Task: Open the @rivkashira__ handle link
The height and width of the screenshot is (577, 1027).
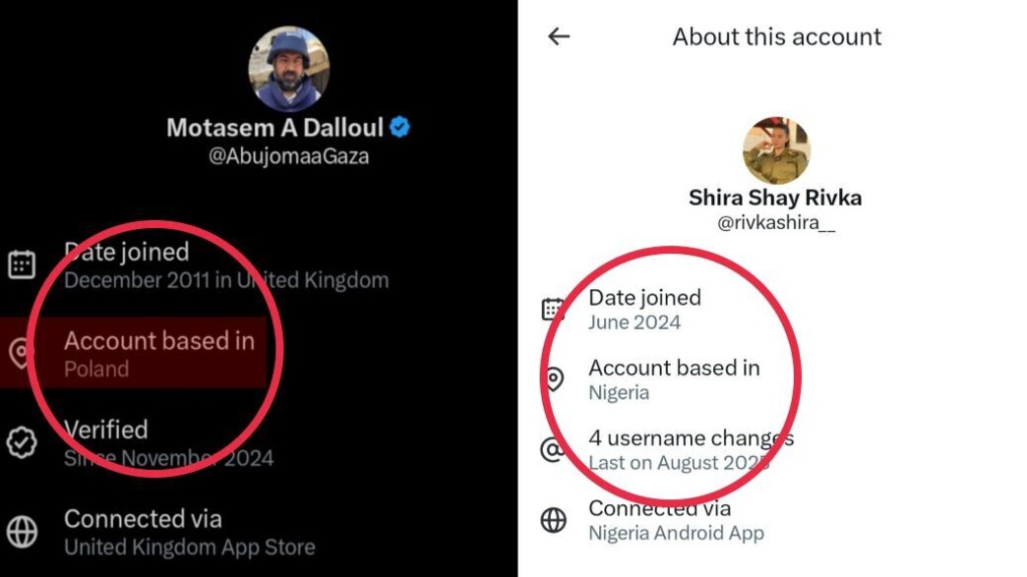Action: pos(776,223)
